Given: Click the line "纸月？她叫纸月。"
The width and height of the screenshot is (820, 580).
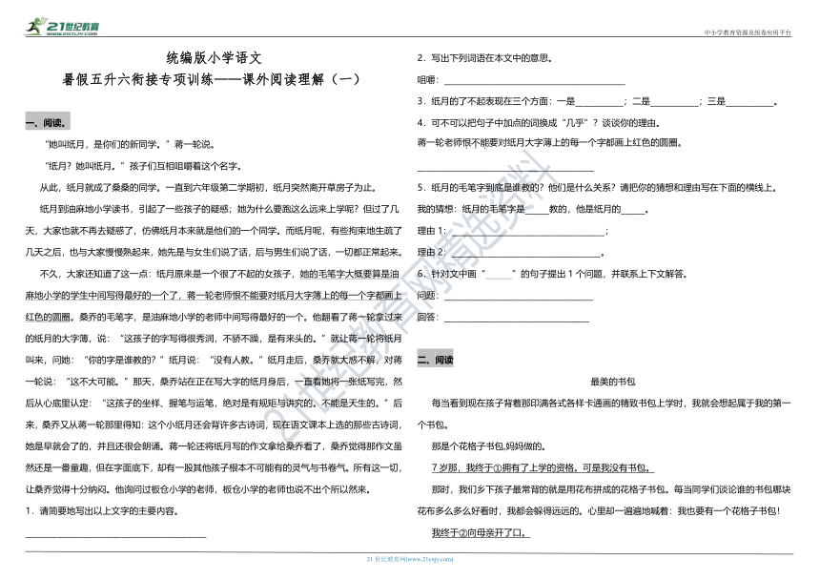Looking at the screenshot, I should pos(143,166).
